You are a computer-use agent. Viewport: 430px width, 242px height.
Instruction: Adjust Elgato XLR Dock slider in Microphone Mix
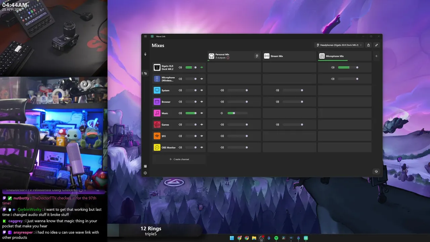point(348,68)
